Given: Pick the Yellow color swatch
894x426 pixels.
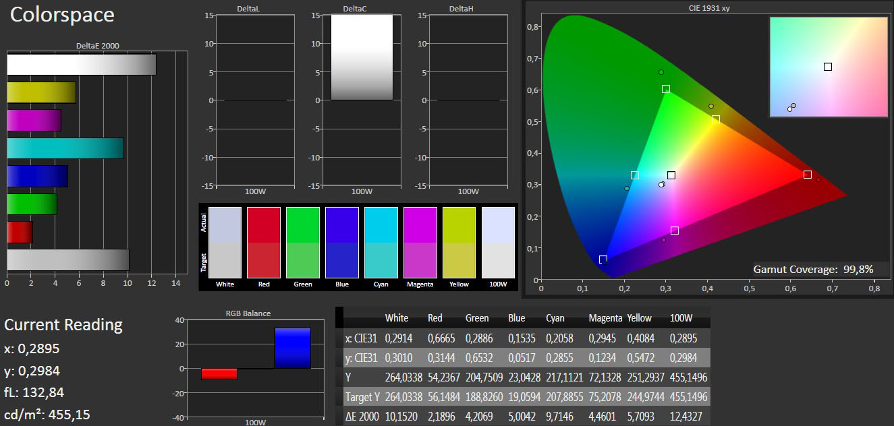Looking at the screenshot, I should tap(459, 243).
